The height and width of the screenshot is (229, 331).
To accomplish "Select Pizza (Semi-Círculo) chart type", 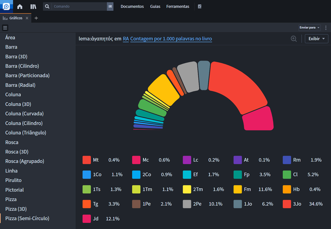I will [27, 218].
